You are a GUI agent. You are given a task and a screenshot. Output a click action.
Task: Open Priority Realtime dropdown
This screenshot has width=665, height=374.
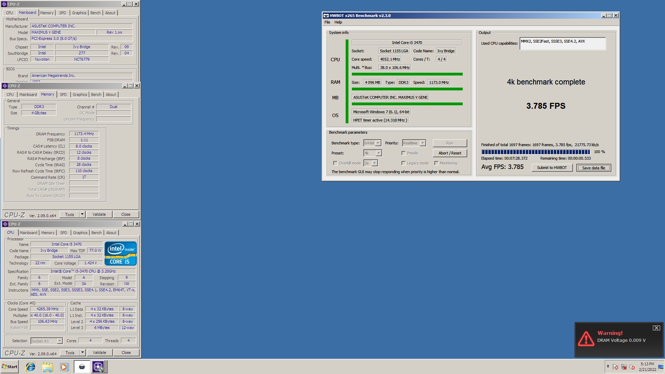[x=423, y=143]
